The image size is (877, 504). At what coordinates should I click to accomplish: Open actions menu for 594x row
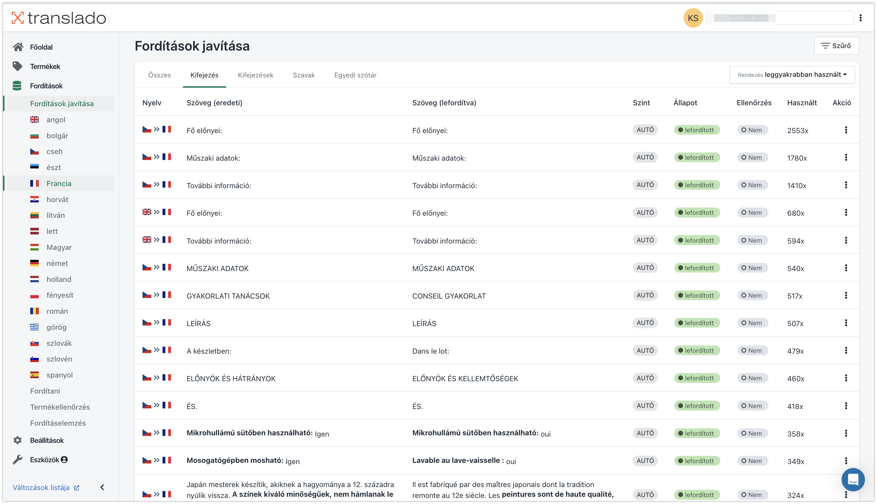[846, 240]
